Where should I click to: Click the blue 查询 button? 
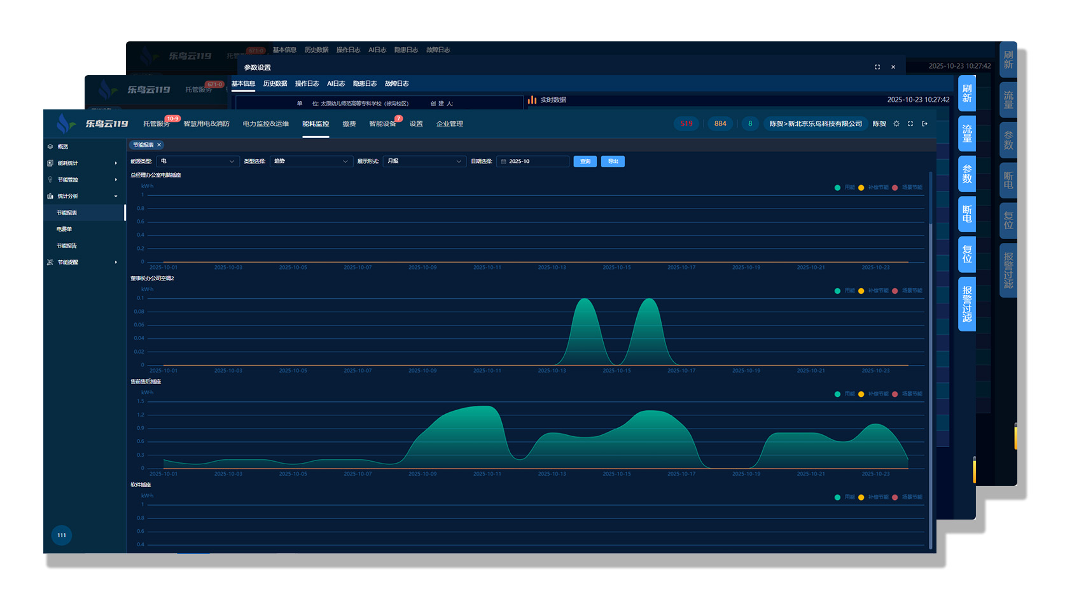coord(585,162)
